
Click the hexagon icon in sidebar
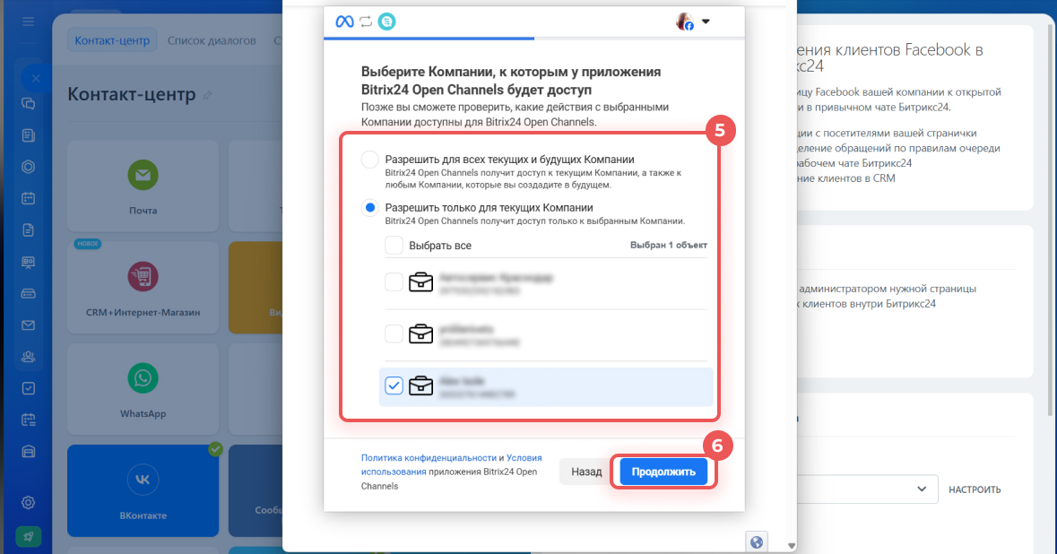[29, 167]
